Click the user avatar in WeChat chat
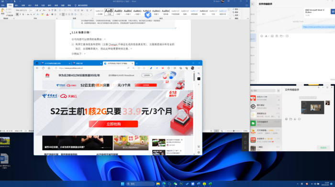 pos(327,103)
